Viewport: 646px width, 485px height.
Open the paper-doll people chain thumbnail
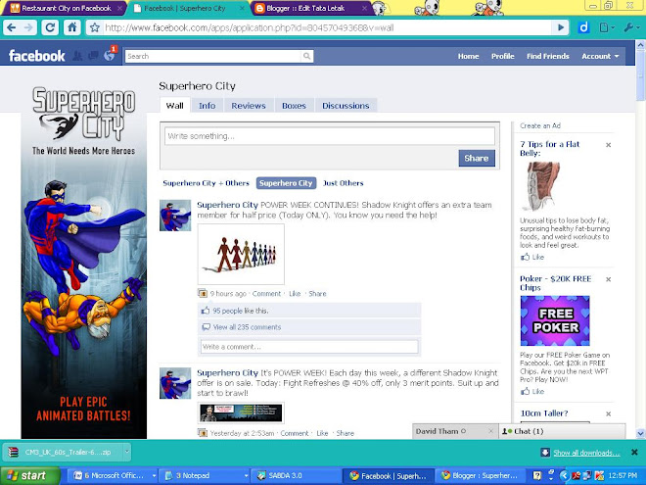click(241, 254)
